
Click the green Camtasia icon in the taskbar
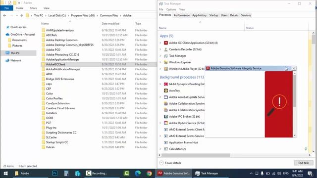[127, 173]
